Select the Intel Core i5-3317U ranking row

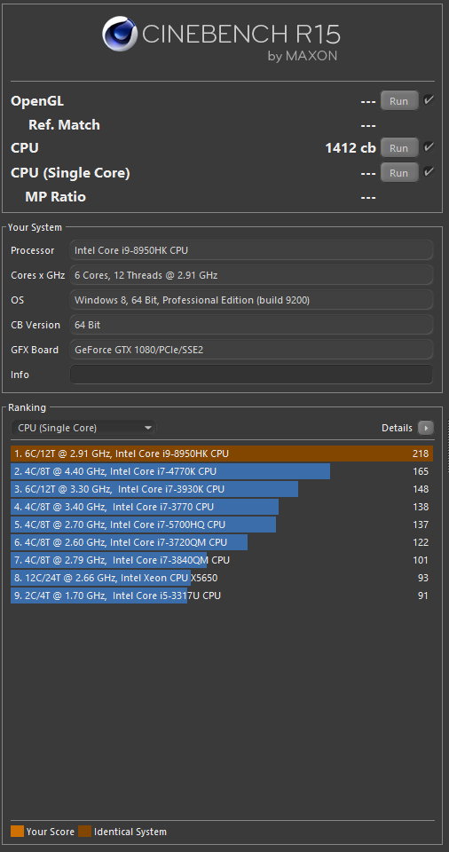[222, 596]
